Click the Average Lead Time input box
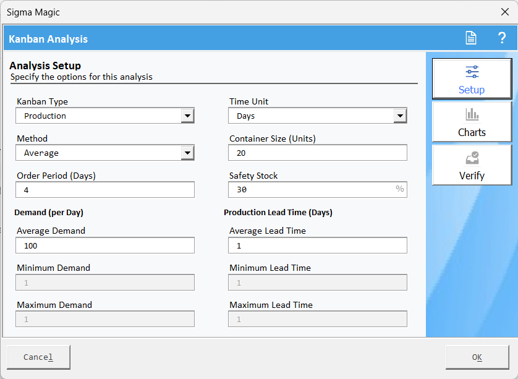The height and width of the screenshot is (379, 518). coord(318,245)
